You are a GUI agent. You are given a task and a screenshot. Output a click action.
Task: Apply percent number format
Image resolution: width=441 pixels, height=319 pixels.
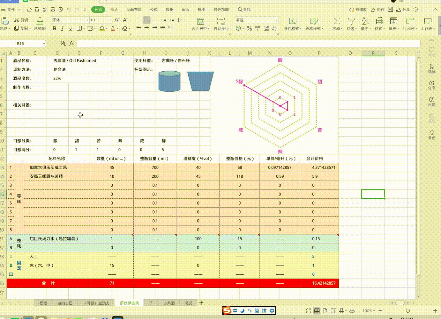249,28
